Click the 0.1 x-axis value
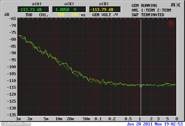 (x=98, y=119)
